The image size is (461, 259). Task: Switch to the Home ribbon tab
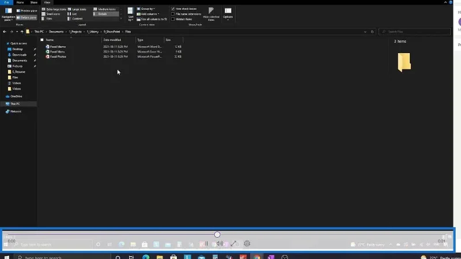tap(20, 2)
